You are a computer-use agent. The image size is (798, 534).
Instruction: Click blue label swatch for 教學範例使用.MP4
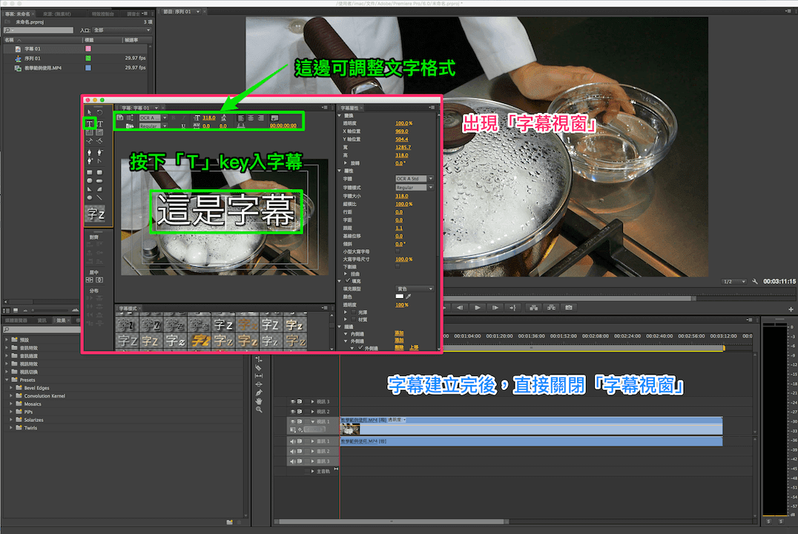tap(88, 67)
